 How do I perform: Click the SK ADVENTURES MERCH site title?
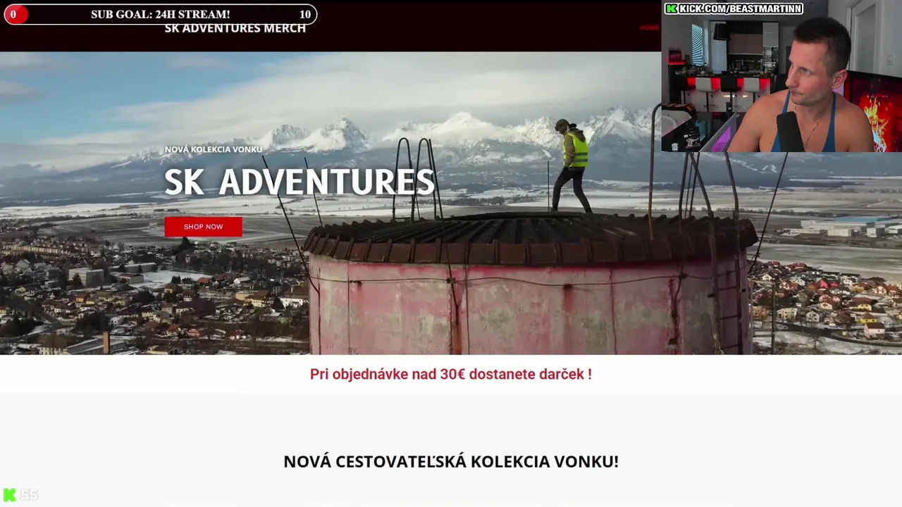(235, 29)
